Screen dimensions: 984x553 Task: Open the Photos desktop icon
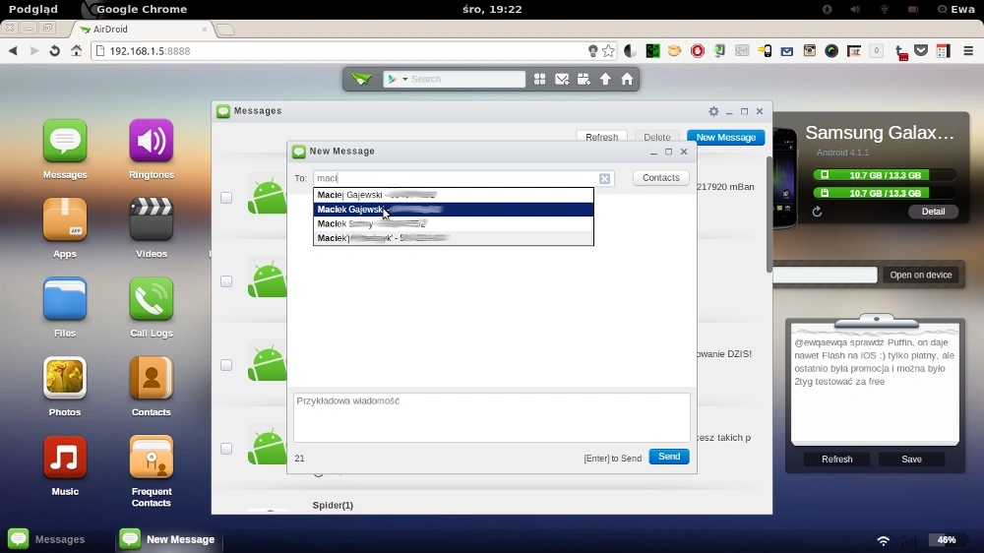click(x=65, y=378)
